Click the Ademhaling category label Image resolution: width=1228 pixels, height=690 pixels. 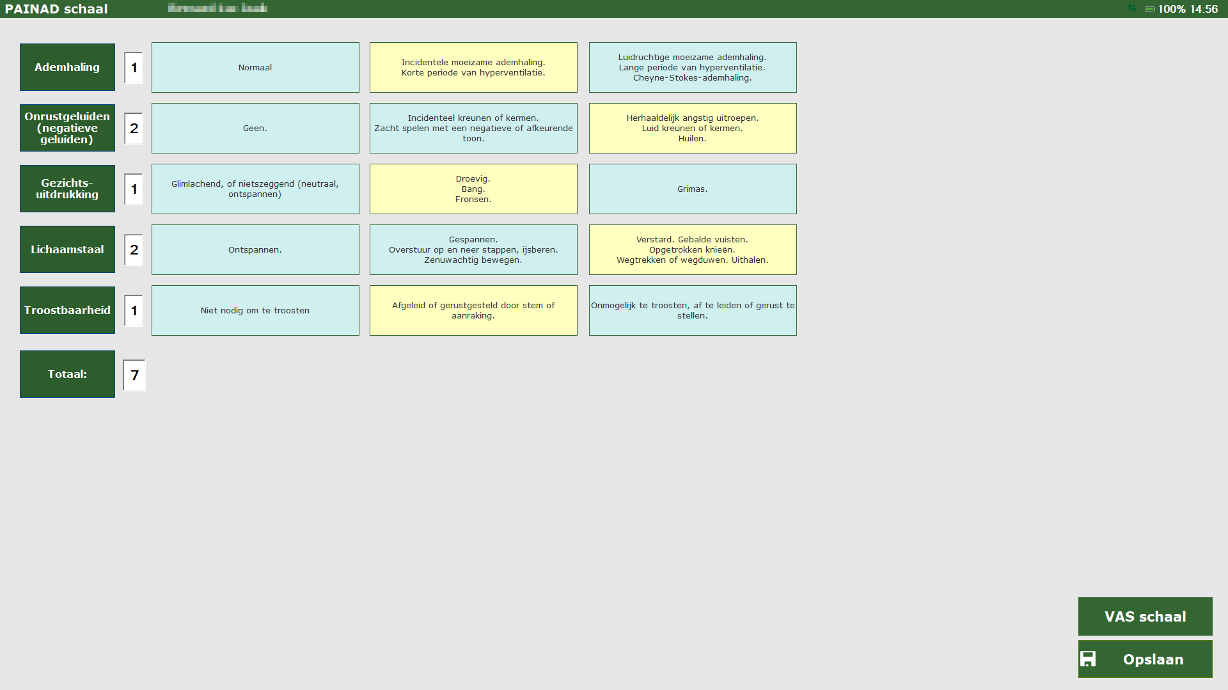(x=67, y=68)
